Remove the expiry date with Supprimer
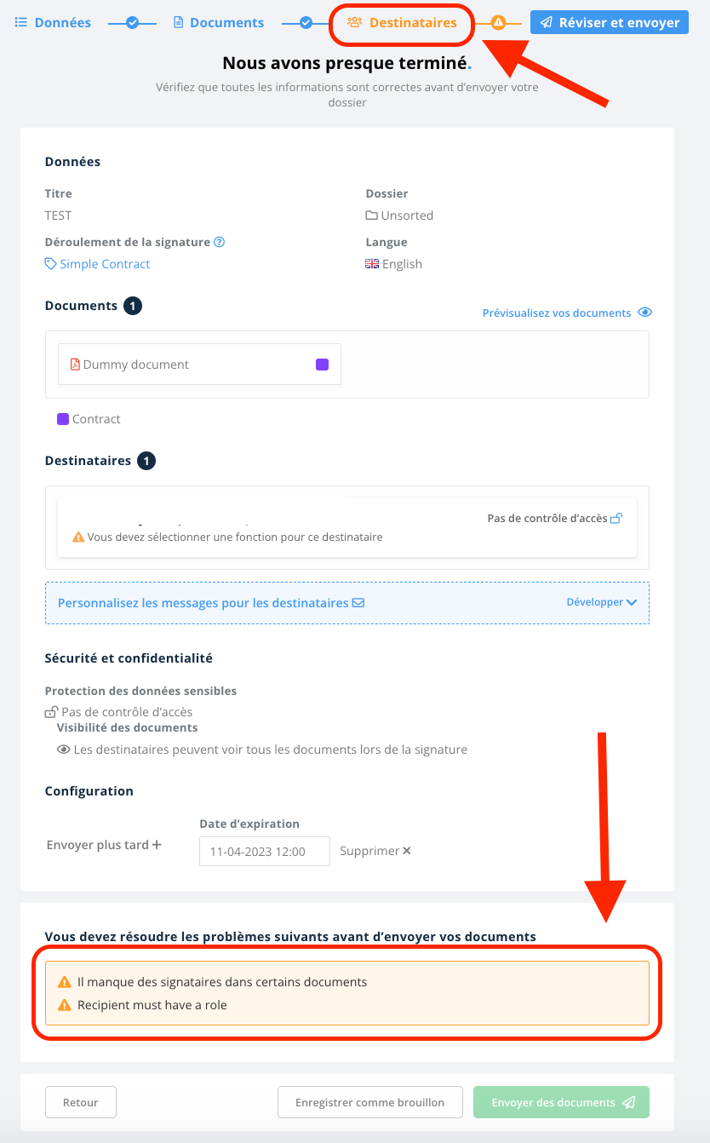710x1143 pixels. (x=375, y=851)
